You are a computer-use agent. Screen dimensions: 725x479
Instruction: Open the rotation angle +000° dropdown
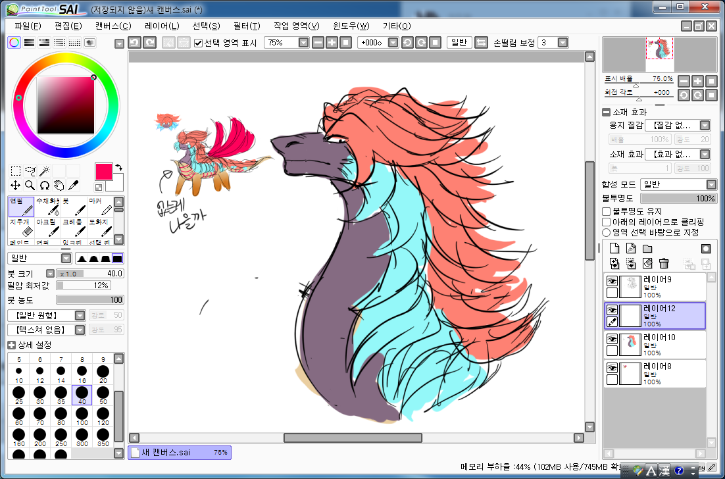(393, 43)
